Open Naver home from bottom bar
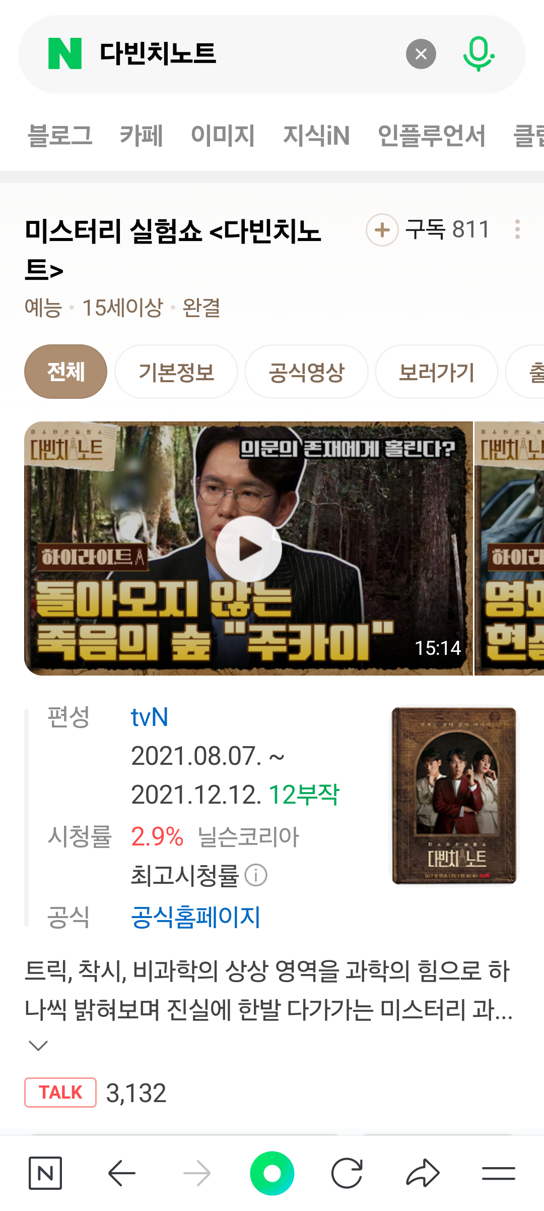This screenshot has width=544, height=1211. [x=45, y=1173]
